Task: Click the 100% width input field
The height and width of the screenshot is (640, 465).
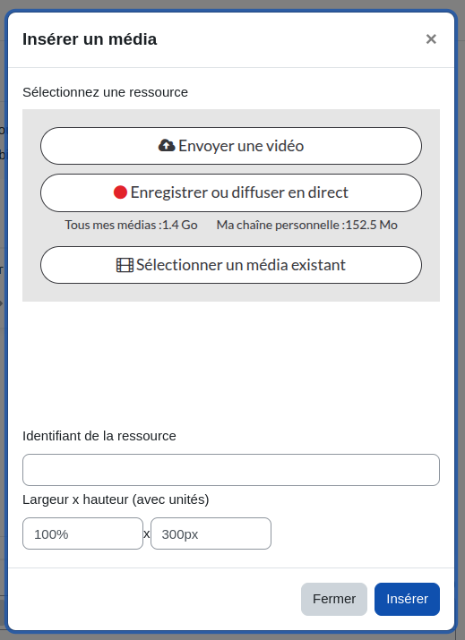Action: pos(82,533)
